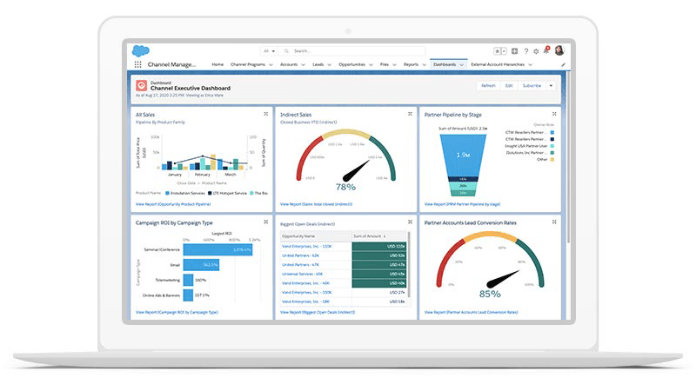Viewport: 696px width, 391px height.
Task: Switch to the Opportunities tab
Action: pos(352,64)
